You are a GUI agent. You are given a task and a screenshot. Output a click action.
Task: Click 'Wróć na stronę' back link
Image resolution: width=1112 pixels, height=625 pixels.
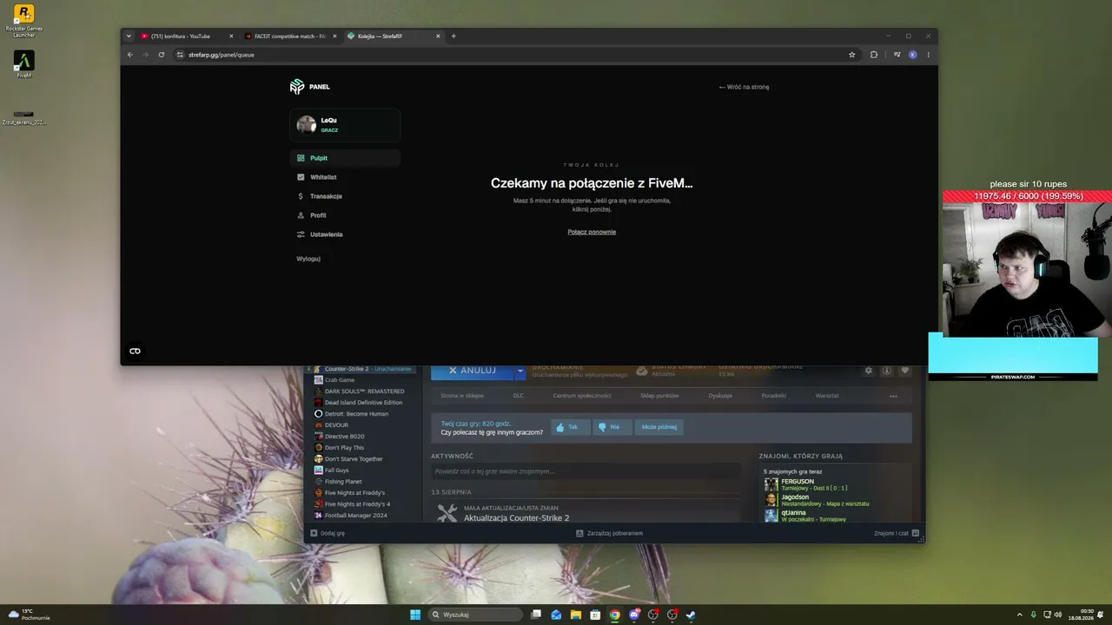tap(744, 87)
